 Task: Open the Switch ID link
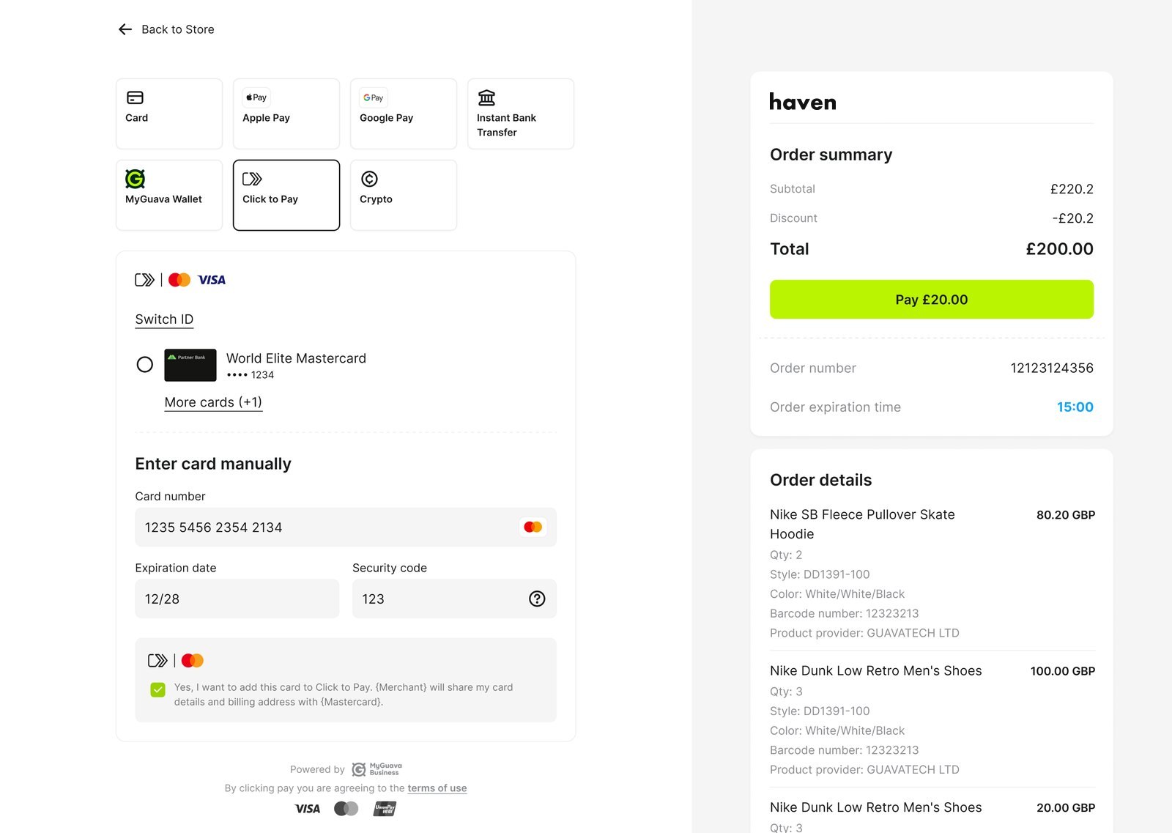tap(164, 319)
